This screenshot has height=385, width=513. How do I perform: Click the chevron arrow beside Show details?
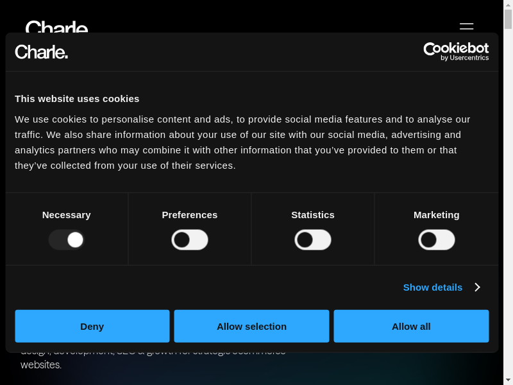coord(477,287)
